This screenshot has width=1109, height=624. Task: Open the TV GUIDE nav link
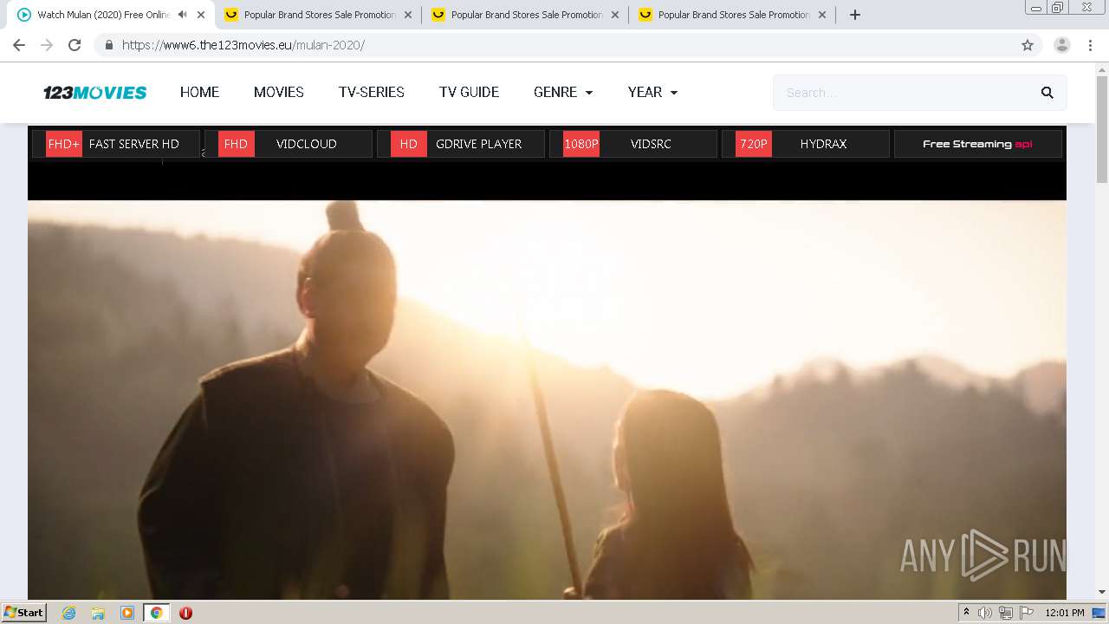[x=469, y=92]
